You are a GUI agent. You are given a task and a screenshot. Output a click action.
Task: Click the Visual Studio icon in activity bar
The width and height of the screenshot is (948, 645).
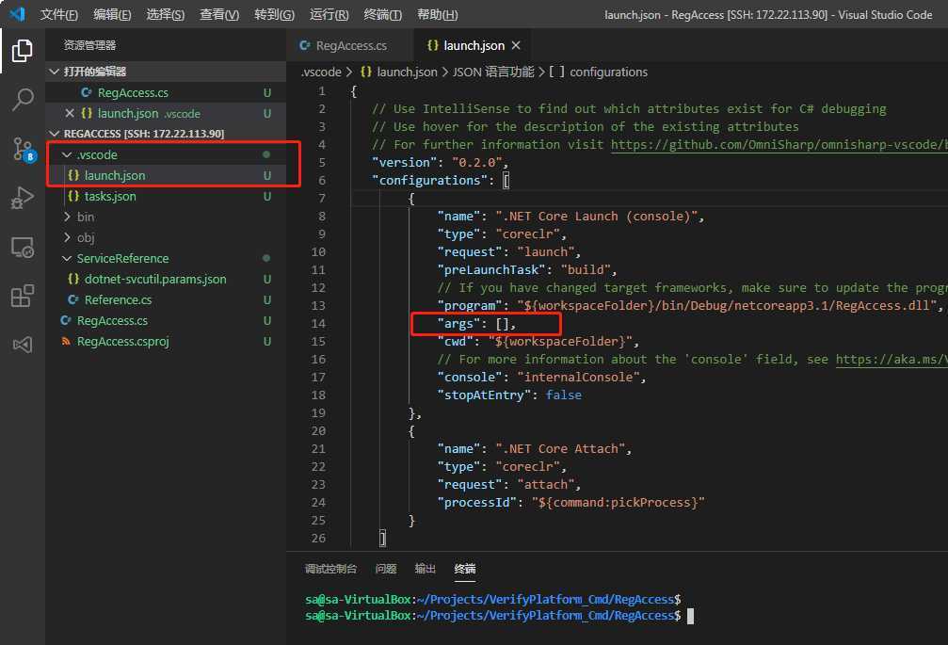tap(23, 345)
